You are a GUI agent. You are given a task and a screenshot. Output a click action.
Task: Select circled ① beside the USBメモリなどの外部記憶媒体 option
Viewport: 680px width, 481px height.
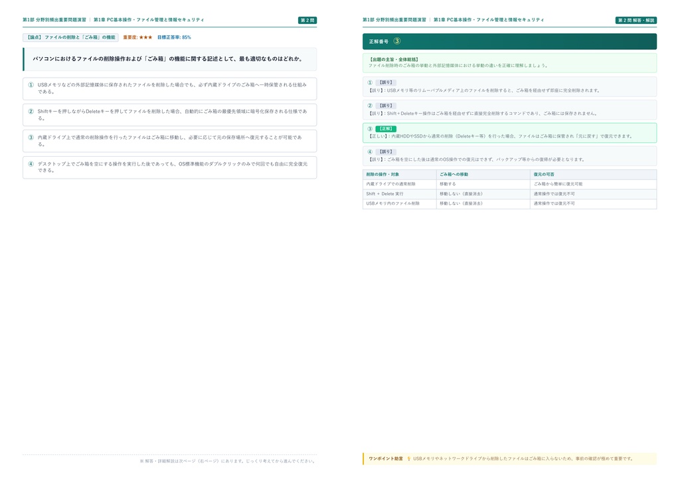[31, 85]
